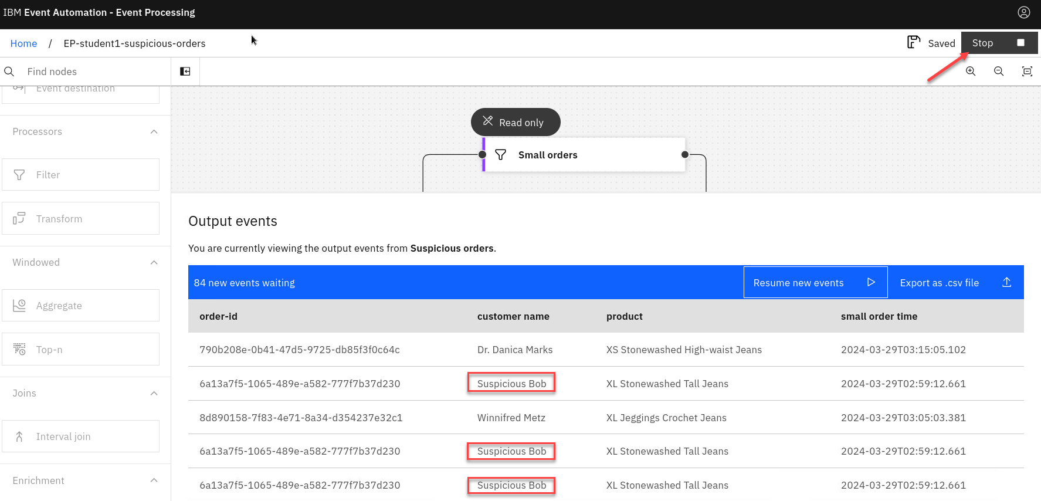Click the Saved flow status icon

(x=913, y=42)
